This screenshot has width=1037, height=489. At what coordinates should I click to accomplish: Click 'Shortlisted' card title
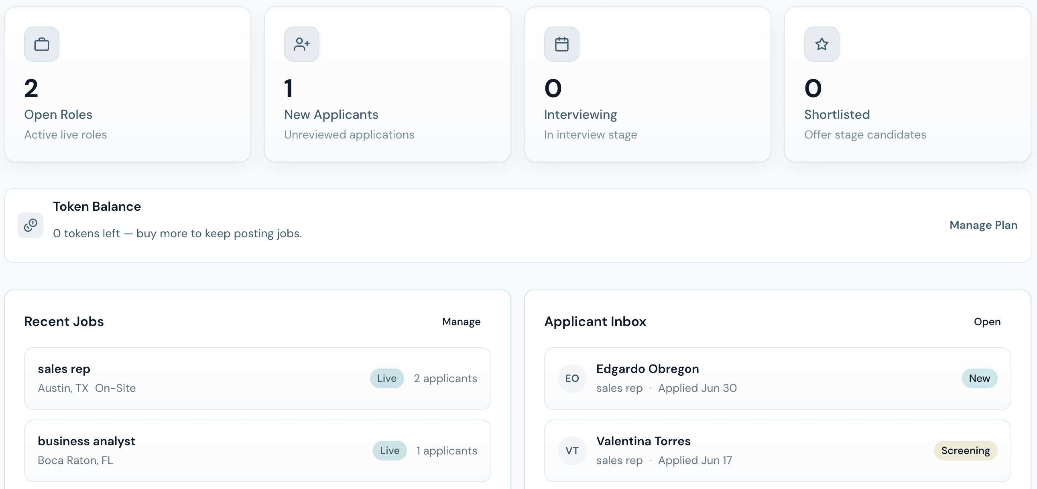(x=837, y=114)
